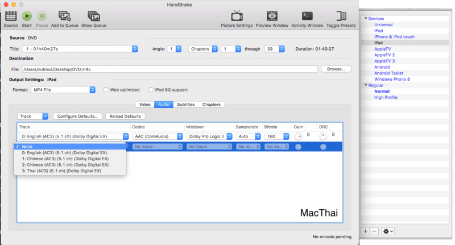
Task: Adjust the Gain knob in first row
Action: coord(298,136)
